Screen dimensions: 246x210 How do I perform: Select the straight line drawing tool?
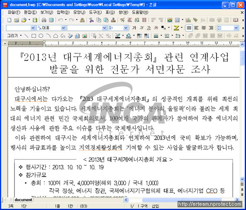click(x=27, y=36)
